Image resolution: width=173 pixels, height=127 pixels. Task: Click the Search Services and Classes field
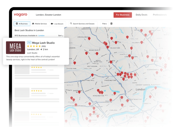tap(83, 24)
